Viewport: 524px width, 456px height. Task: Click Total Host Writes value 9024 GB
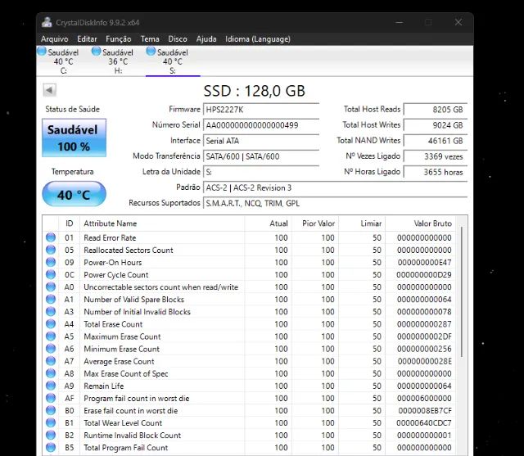click(x=436, y=125)
